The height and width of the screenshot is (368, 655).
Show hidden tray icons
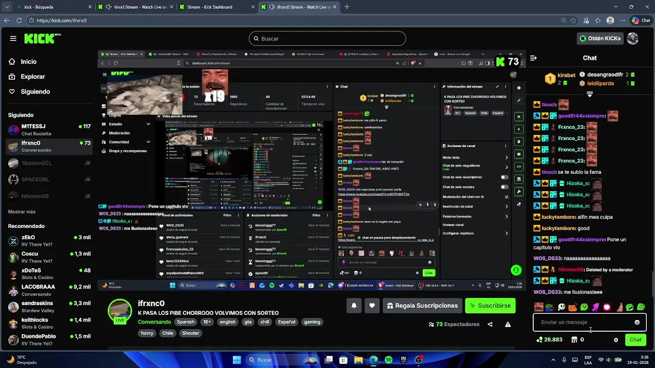pyautogui.click(x=553, y=360)
